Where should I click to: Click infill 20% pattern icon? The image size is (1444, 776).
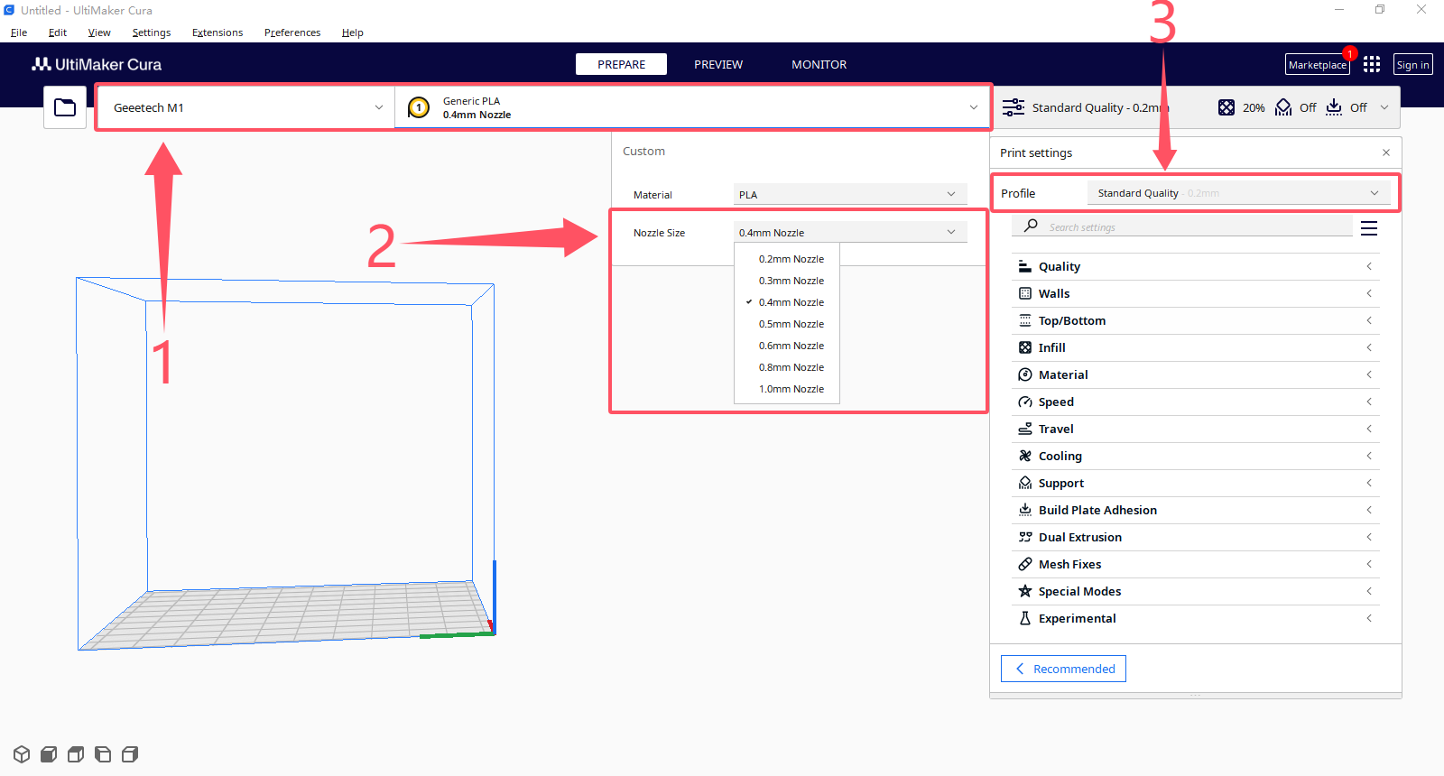[1226, 107]
